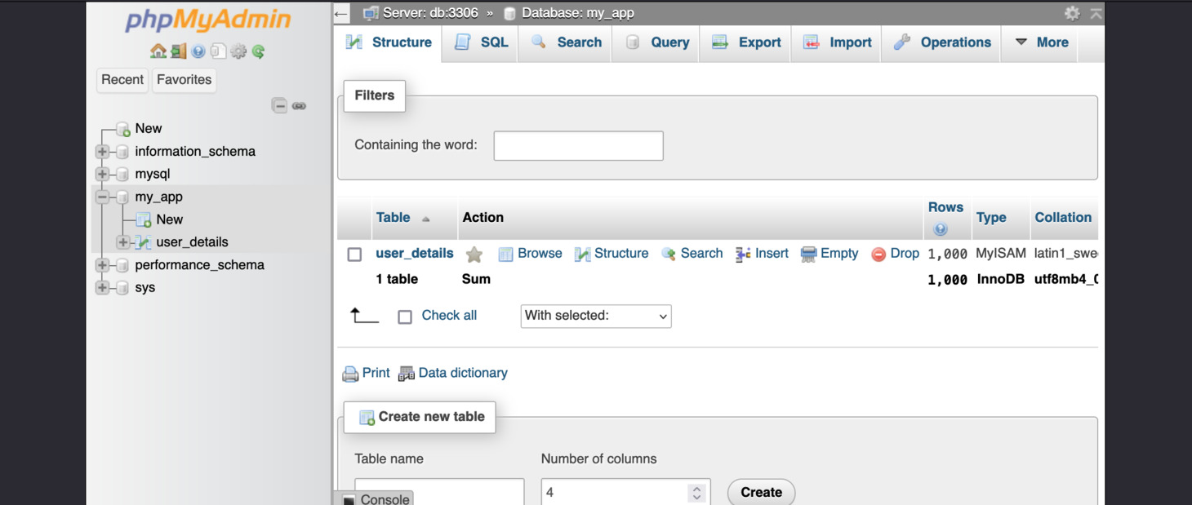Screen dimensions: 1192x505
Task: Click the Server: db:3306 breadcrumb link
Action: pos(430,13)
